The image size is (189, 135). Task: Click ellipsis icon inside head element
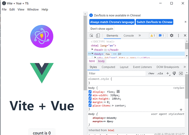[x=105, y=50]
